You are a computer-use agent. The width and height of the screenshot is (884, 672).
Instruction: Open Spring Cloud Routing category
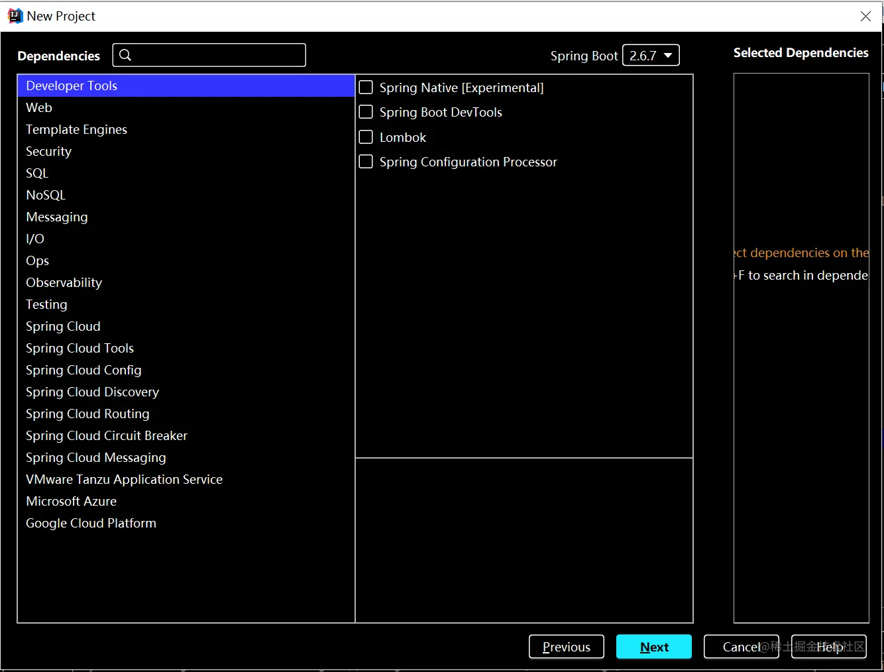[x=186, y=414]
